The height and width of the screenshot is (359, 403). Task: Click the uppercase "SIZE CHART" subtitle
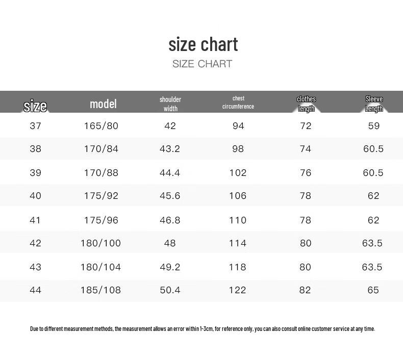(202, 64)
